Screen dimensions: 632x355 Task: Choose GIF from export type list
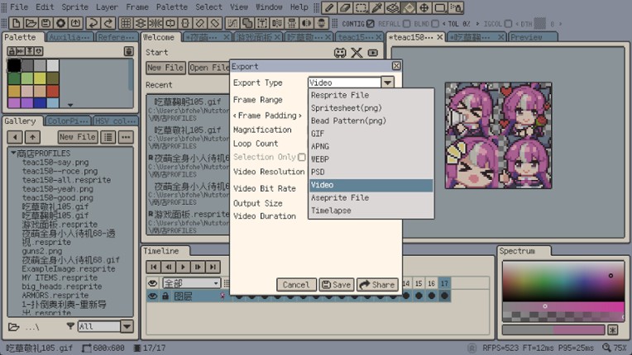[318, 133]
